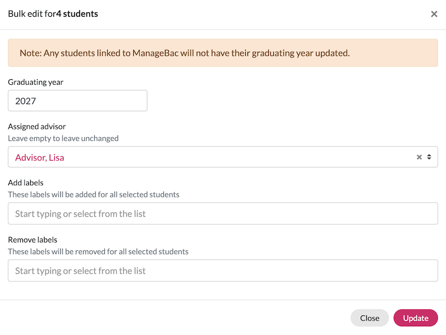Image resolution: width=446 pixels, height=335 pixels.
Task: Click the 'labels will be removed' help text
Action: [98, 252]
